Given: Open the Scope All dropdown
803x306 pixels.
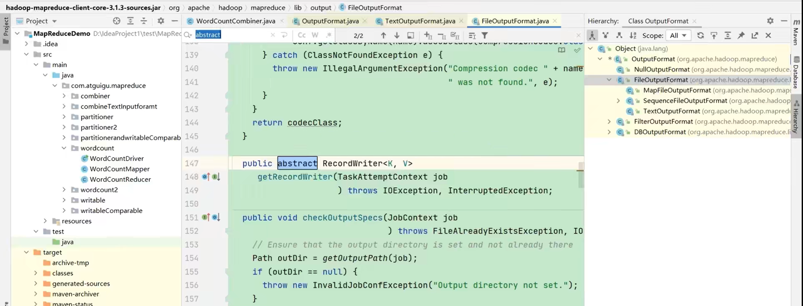Looking at the screenshot, I should [678, 35].
